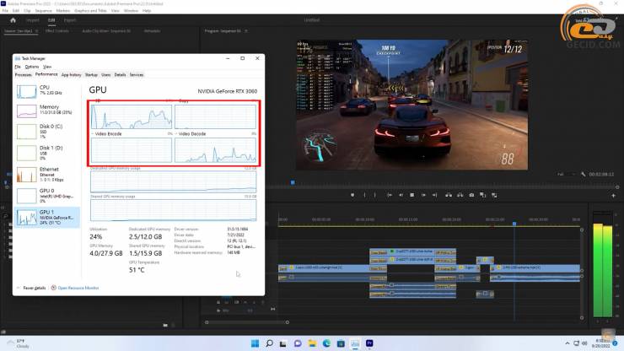Open Task Manager's View menu
This screenshot has width=624, height=351.
coord(47,67)
